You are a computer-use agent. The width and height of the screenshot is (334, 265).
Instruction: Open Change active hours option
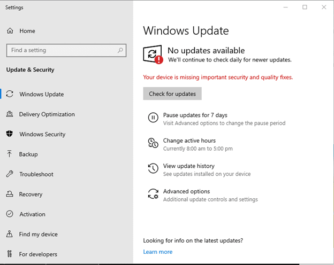[189, 141]
